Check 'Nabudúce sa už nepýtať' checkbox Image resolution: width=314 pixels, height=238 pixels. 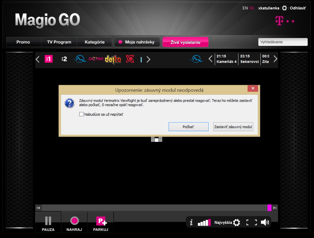81,114
